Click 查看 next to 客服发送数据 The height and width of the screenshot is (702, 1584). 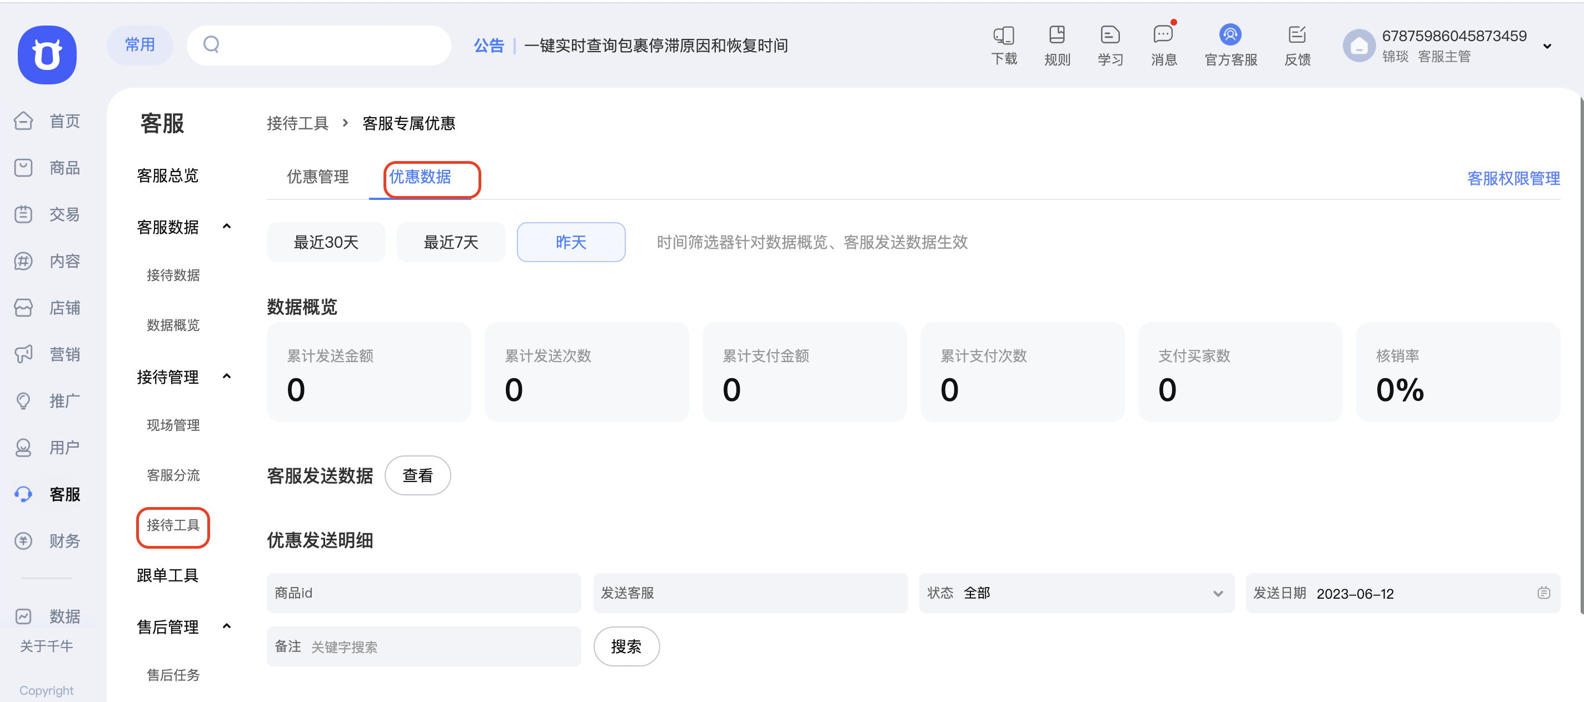point(417,476)
